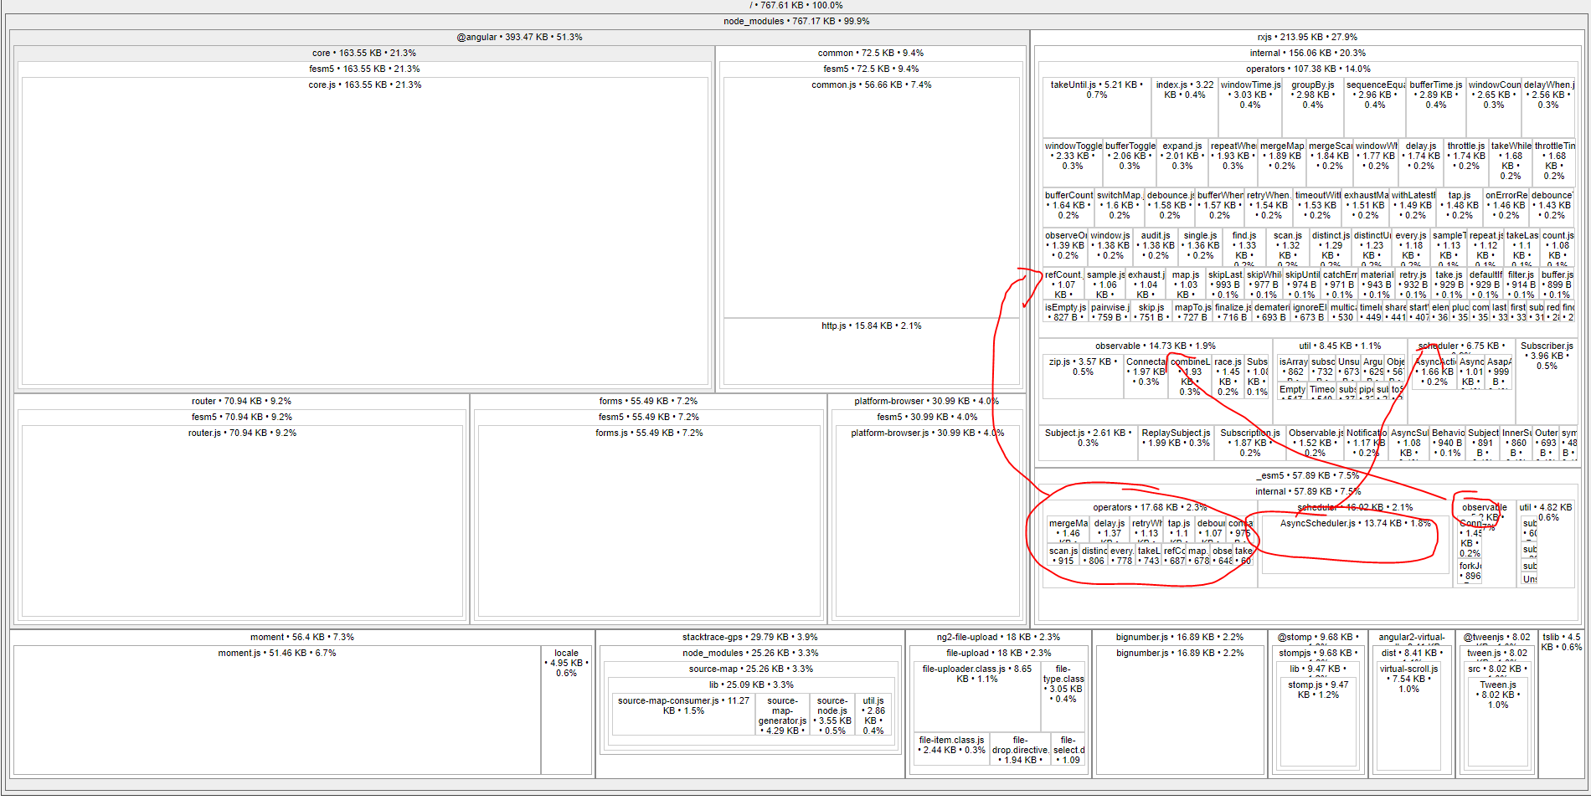Click the zip.js 3.57 KB block
1591x800 pixels.
1083,375
